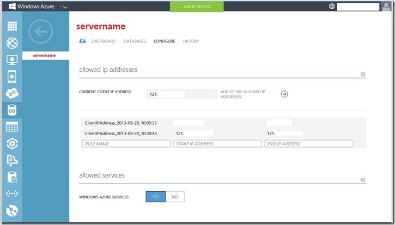Switch to the Databases tab
Screen dimensions: 395x225
coord(135,41)
